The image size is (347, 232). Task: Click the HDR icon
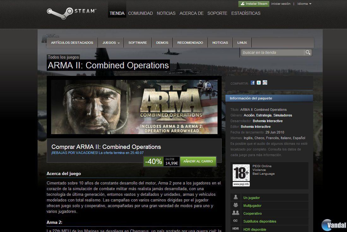(236, 229)
